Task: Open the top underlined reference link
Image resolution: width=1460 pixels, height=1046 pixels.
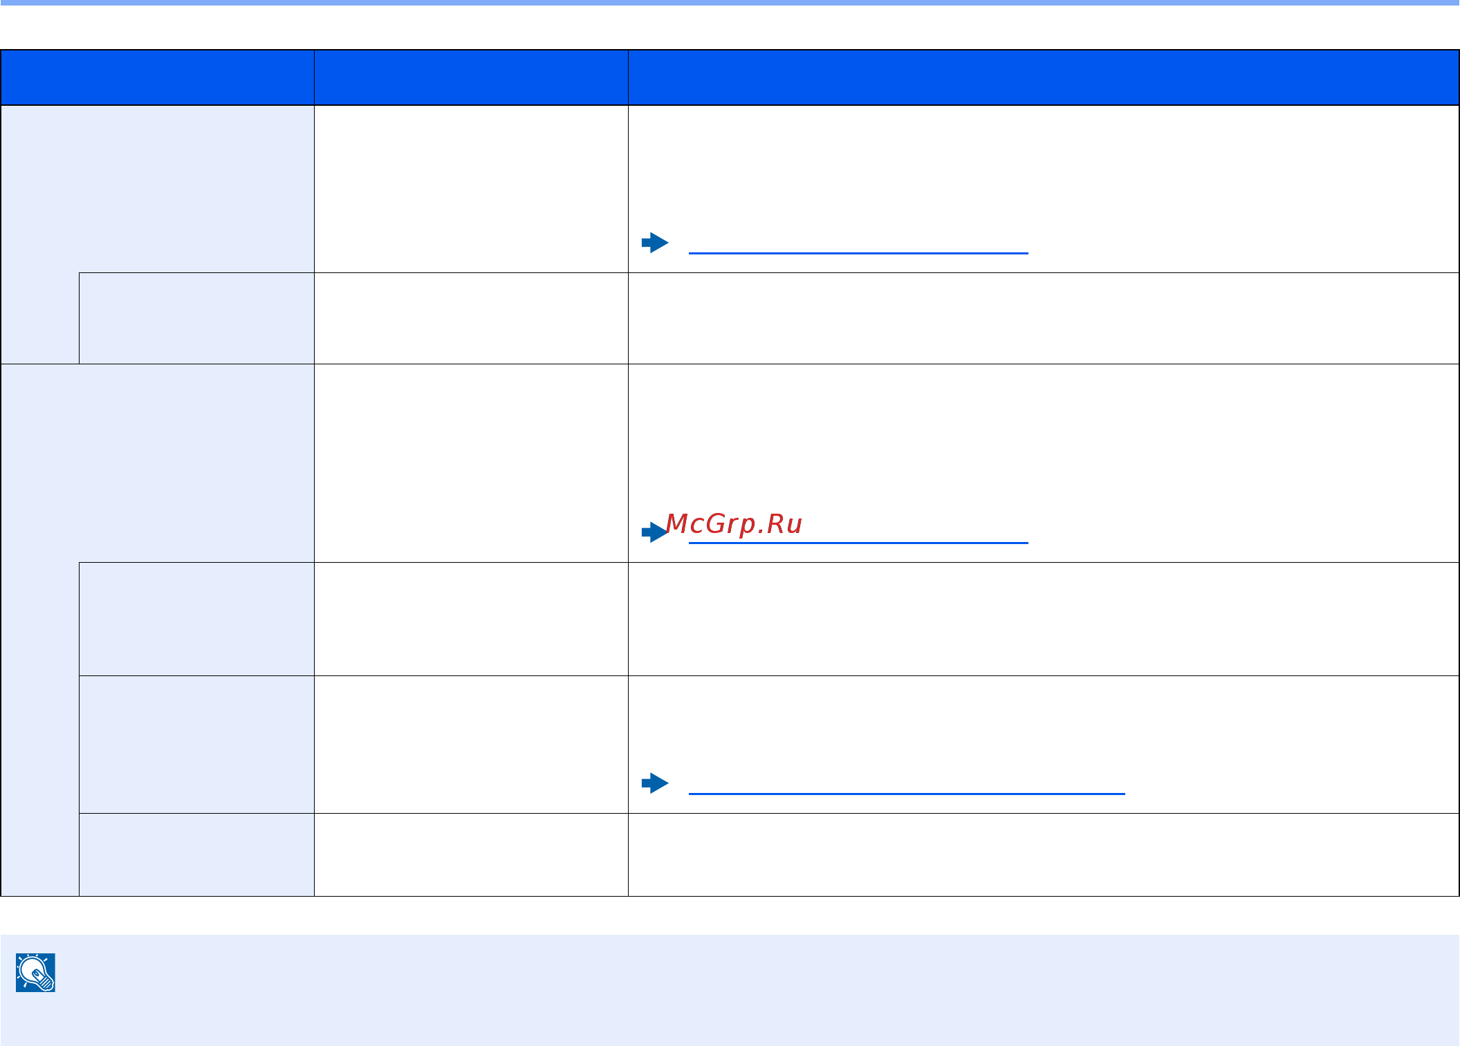Action: point(858,252)
